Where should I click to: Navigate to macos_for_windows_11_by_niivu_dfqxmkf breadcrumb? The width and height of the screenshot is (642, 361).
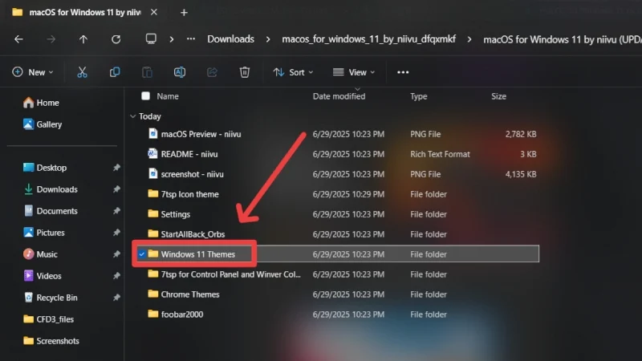pyautogui.click(x=368, y=39)
